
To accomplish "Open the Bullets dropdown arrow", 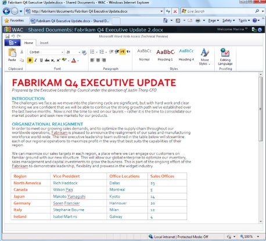I will (x=96, y=52).
